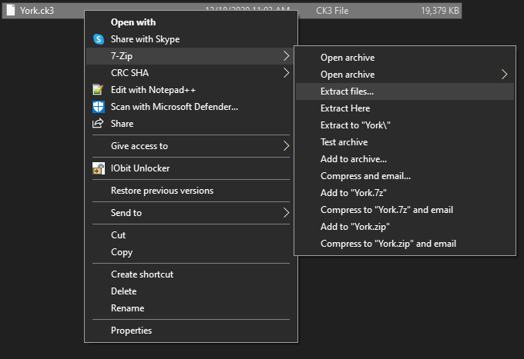Click the IObit Unlocker icon
This screenshot has height=359, width=524.
[x=98, y=168]
